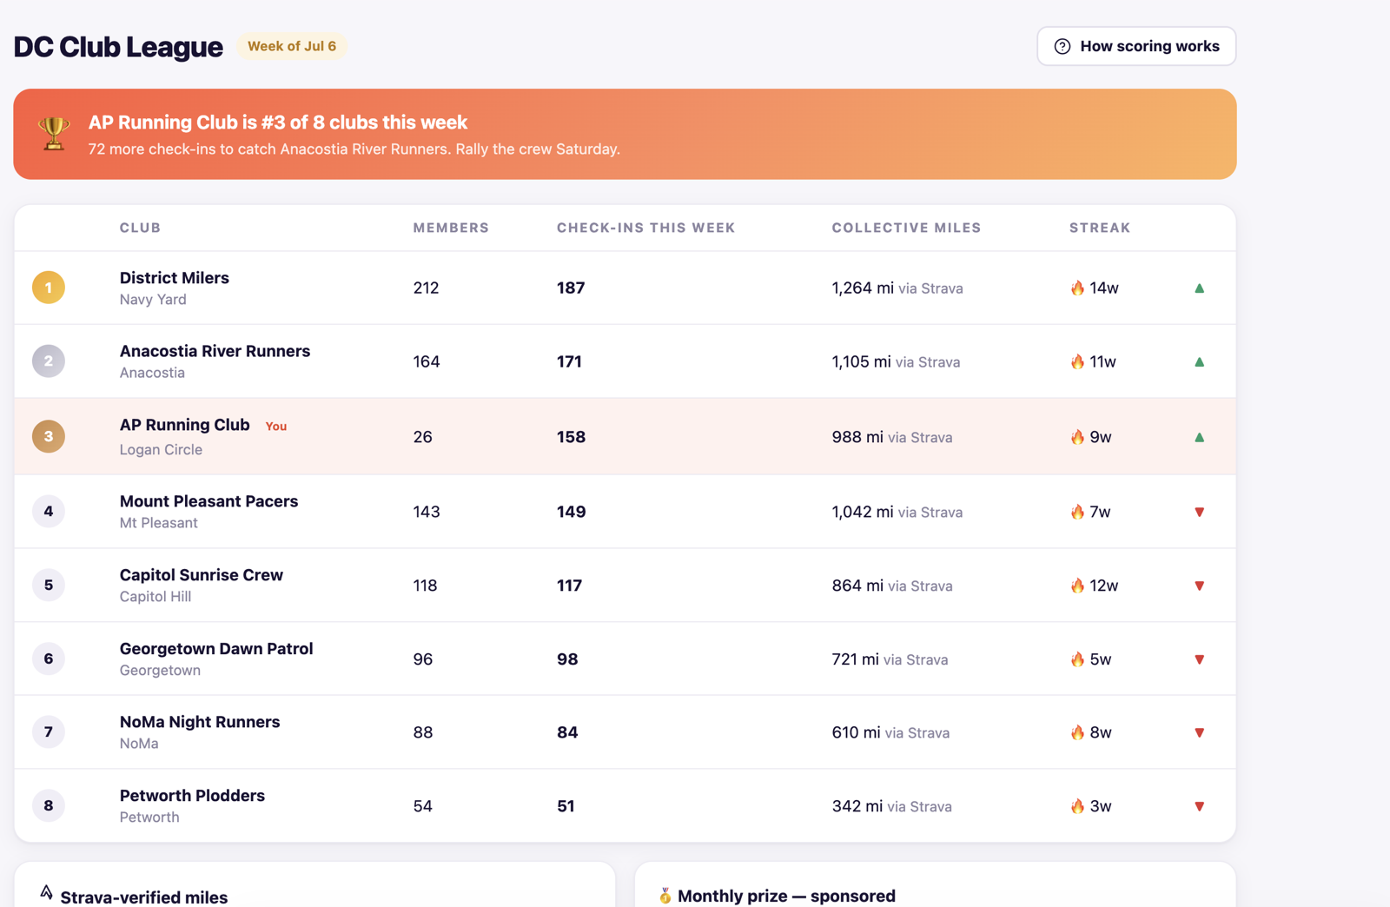Click the trophy icon in the banner
The height and width of the screenshot is (907, 1390).
click(x=54, y=134)
